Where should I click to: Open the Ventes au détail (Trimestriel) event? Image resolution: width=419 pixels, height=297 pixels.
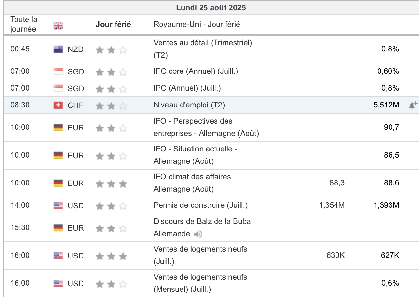203,43
